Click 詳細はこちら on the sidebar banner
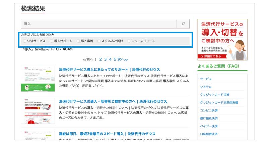Screen dimensions: 268x142 click(212, 56)
